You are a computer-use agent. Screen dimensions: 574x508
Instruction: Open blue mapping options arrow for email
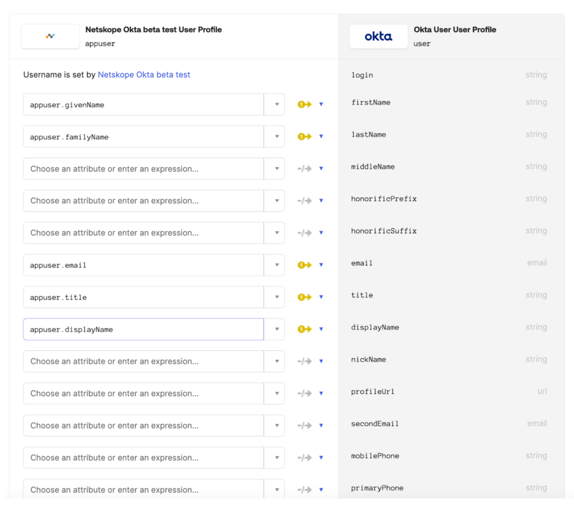click(321, 265)
